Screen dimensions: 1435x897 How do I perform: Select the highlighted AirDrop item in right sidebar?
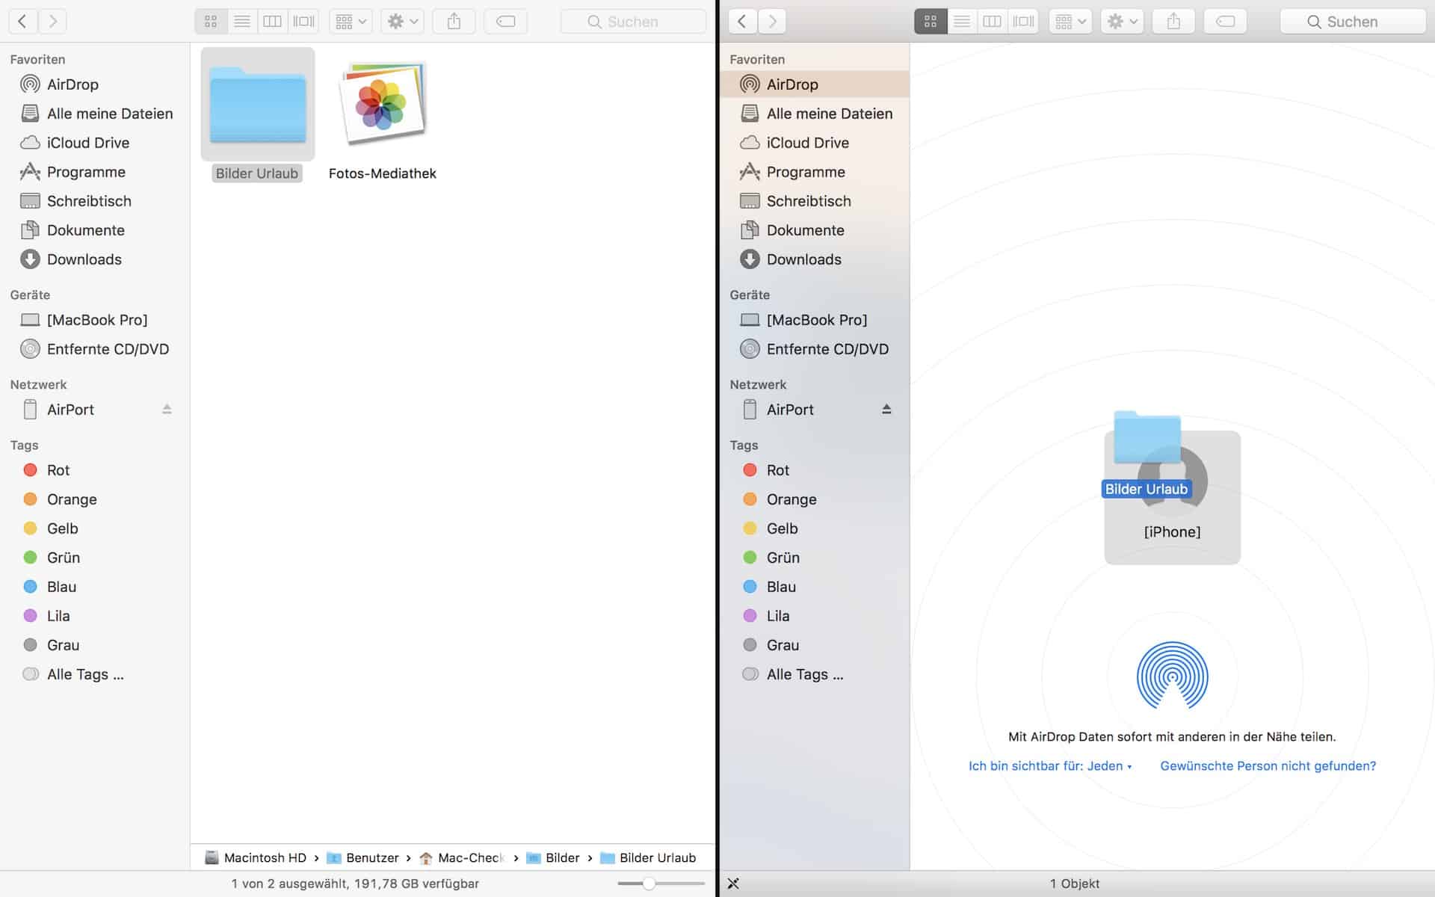(815, 84)
